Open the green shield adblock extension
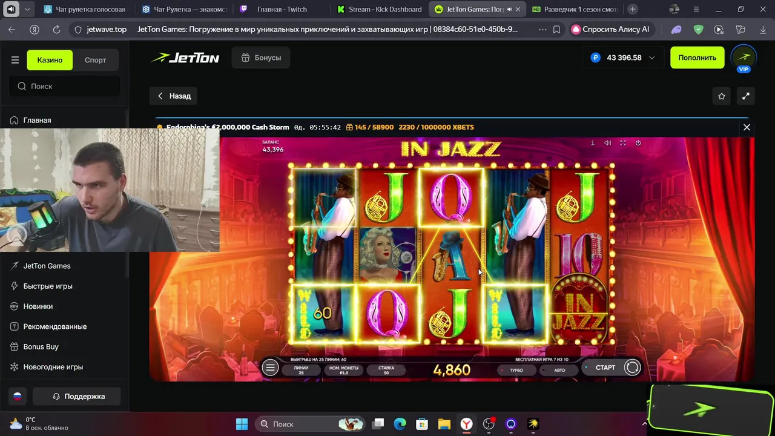Image resolution: width=775 pixels, height=436 pixels. pos(698,29)
